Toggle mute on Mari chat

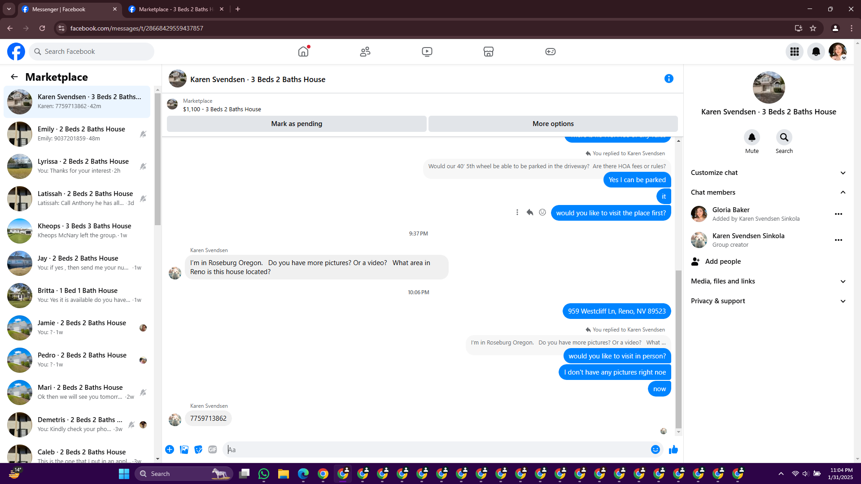coord(143,392)
